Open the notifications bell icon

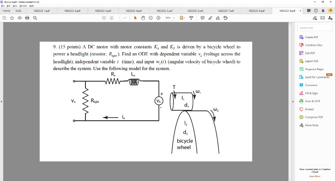[323, 11]
